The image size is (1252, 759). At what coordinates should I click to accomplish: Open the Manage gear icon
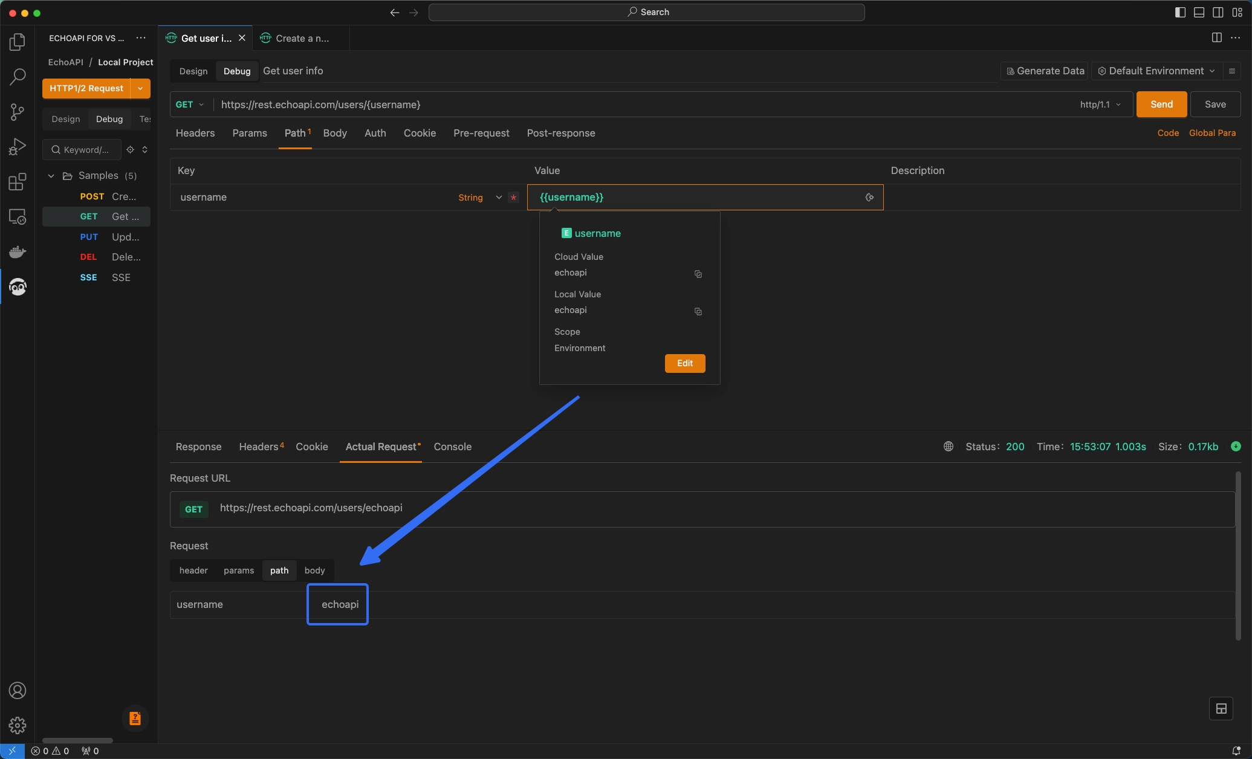coord(18,725)
